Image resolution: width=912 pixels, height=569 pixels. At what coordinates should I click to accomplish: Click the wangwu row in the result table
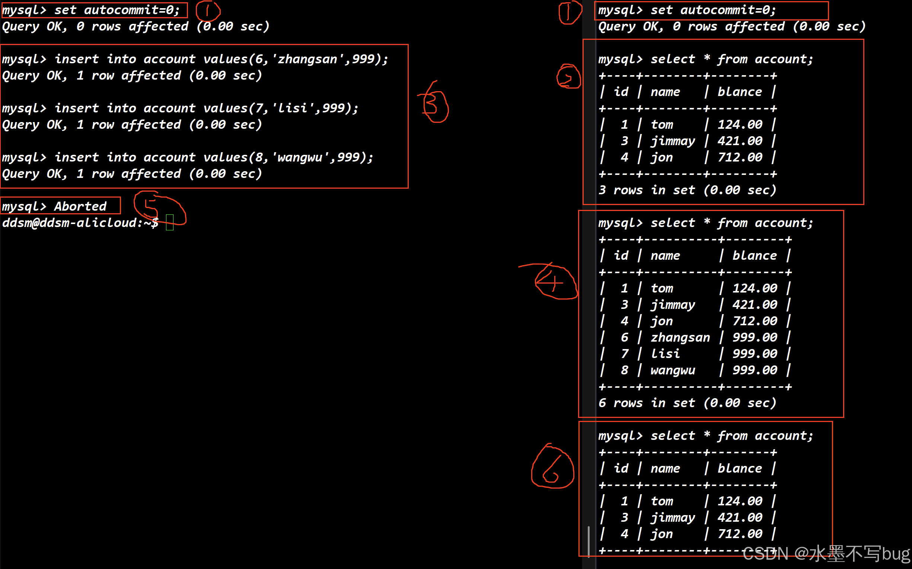pyautogui.click(x=695, y=370)
